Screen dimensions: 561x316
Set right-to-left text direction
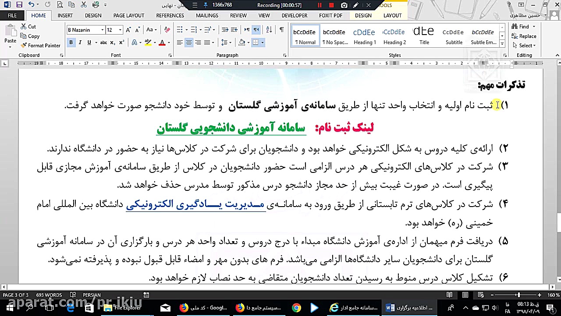pos(256,30)
